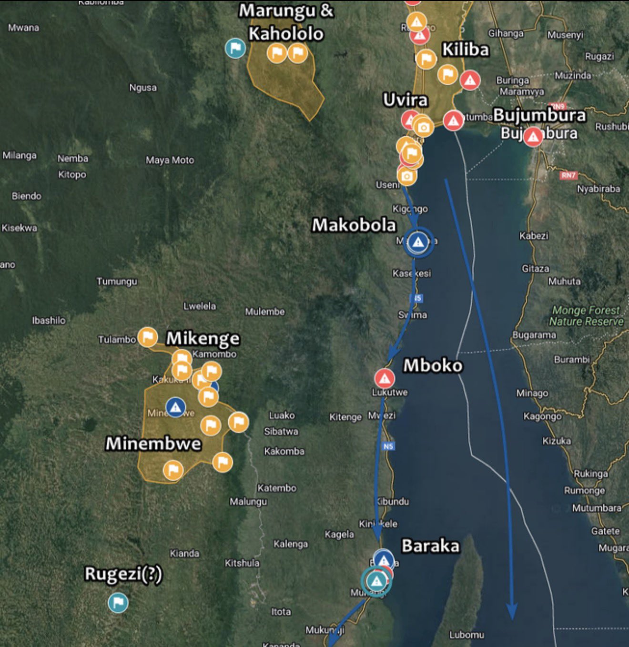Click the Monge Forest Nature Reserve label

point(586,316)
